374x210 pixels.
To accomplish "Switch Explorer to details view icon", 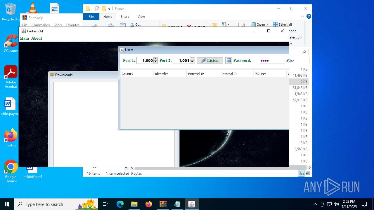I will [x=301, y=173].
